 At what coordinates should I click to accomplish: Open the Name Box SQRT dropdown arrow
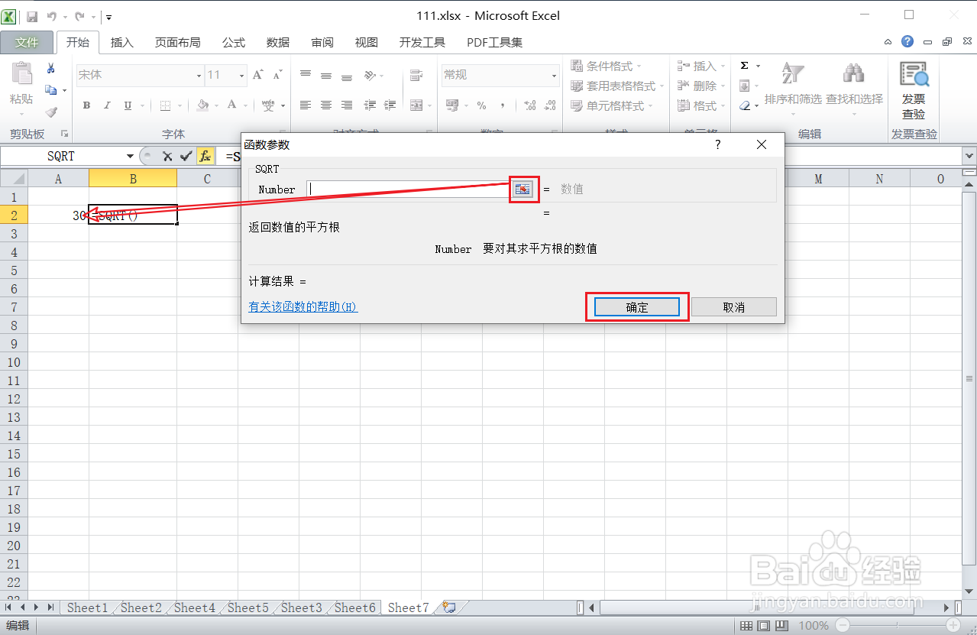(130, 156)
